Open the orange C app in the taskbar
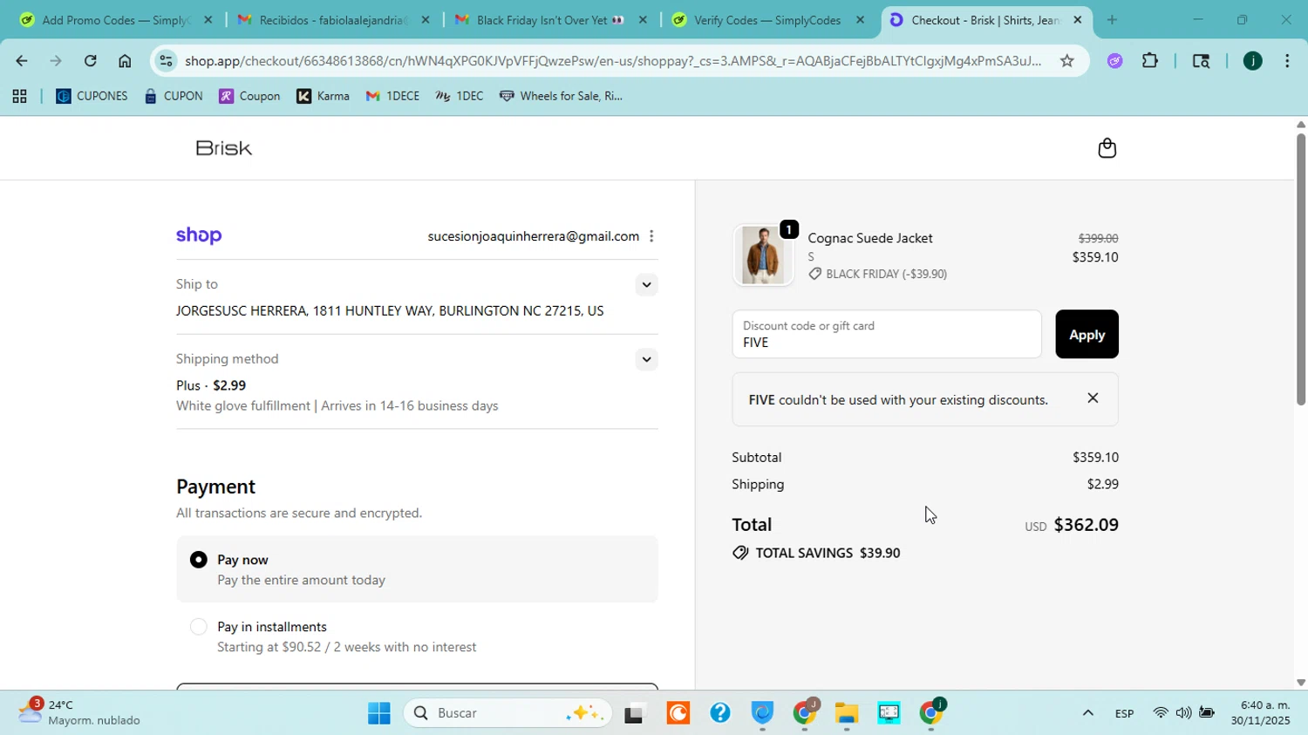Screen dimensions: 1308x735 (678, 713)
